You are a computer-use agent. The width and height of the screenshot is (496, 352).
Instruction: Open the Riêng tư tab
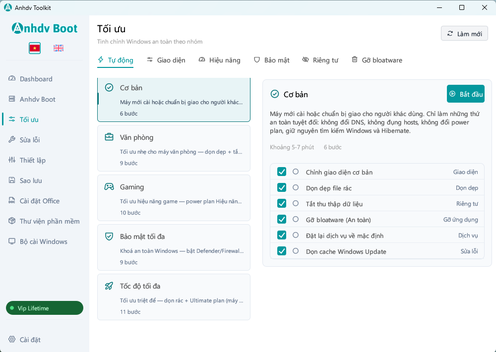pyautogui.click(x=320, y=60)
